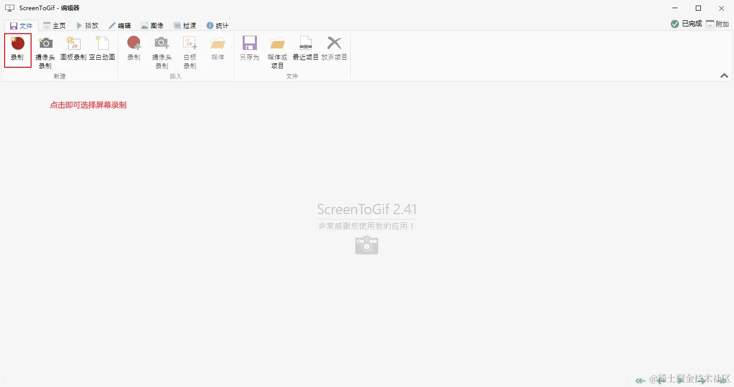The image size is (734, 387).
Task: Click the 附加 extras button
Action: point(718,24)
